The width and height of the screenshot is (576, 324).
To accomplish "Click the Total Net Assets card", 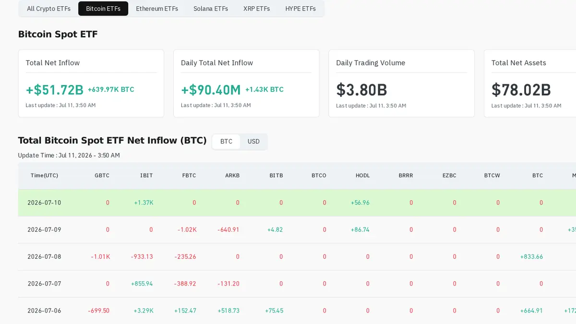I will [x=530, y=84].
